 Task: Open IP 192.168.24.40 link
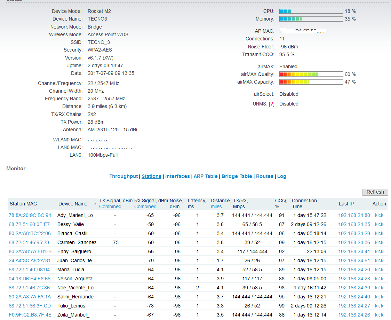tap(354, 297)
